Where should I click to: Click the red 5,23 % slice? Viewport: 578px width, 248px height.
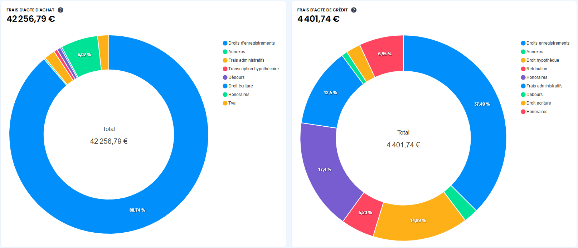point(364,213)
